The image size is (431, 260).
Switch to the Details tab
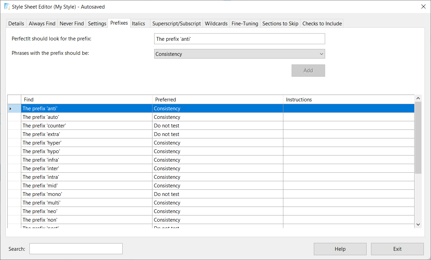[16, 24]
